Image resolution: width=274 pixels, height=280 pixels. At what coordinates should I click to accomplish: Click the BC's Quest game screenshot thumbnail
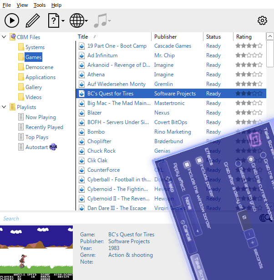click(x=36, y=253)
